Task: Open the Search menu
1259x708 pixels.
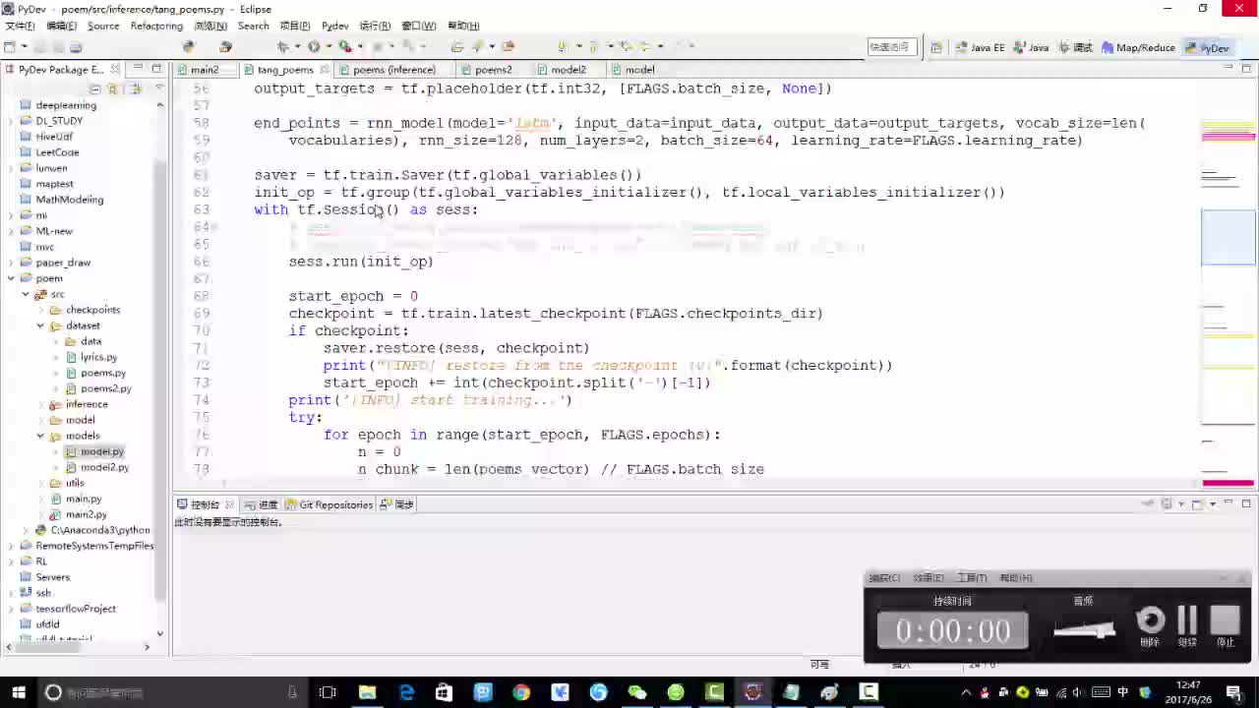Action: pos(253,26)
